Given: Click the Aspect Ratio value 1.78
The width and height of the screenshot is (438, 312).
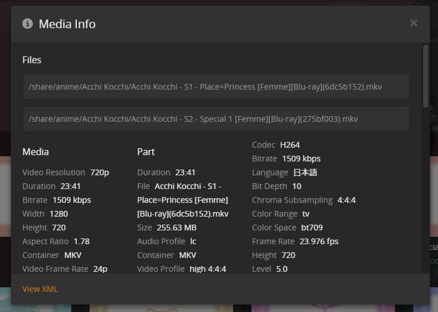Looking at the screenshot, I should (x=82, y=241).
